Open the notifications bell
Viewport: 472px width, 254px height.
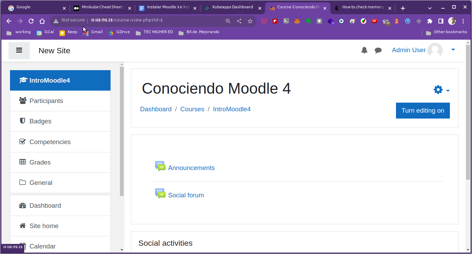[x=364, y=50]
